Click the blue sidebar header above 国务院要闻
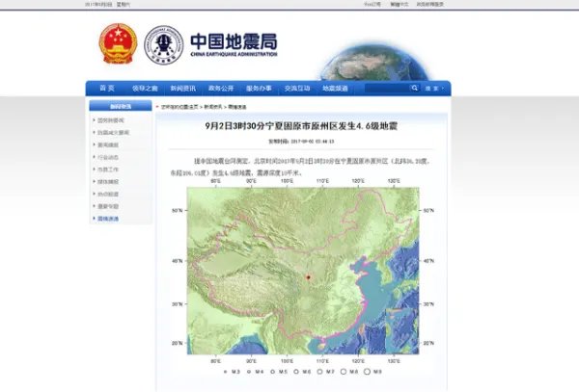 click(121, 107)
